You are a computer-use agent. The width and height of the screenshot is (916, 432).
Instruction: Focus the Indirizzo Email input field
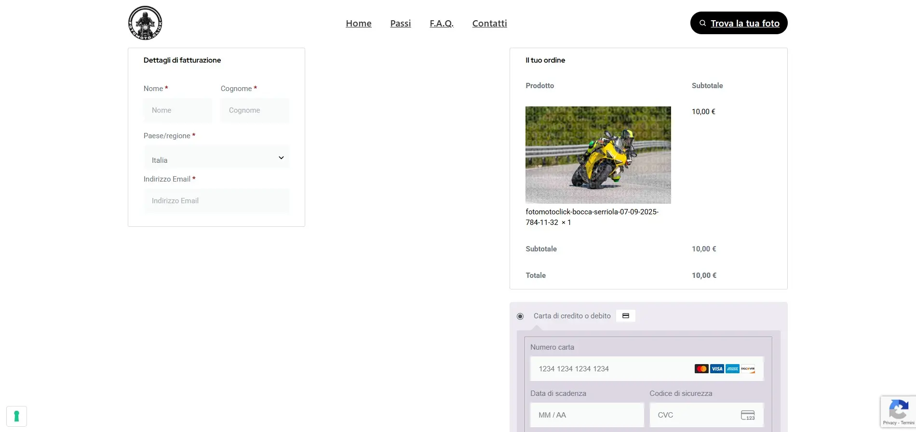click(216, 201)
